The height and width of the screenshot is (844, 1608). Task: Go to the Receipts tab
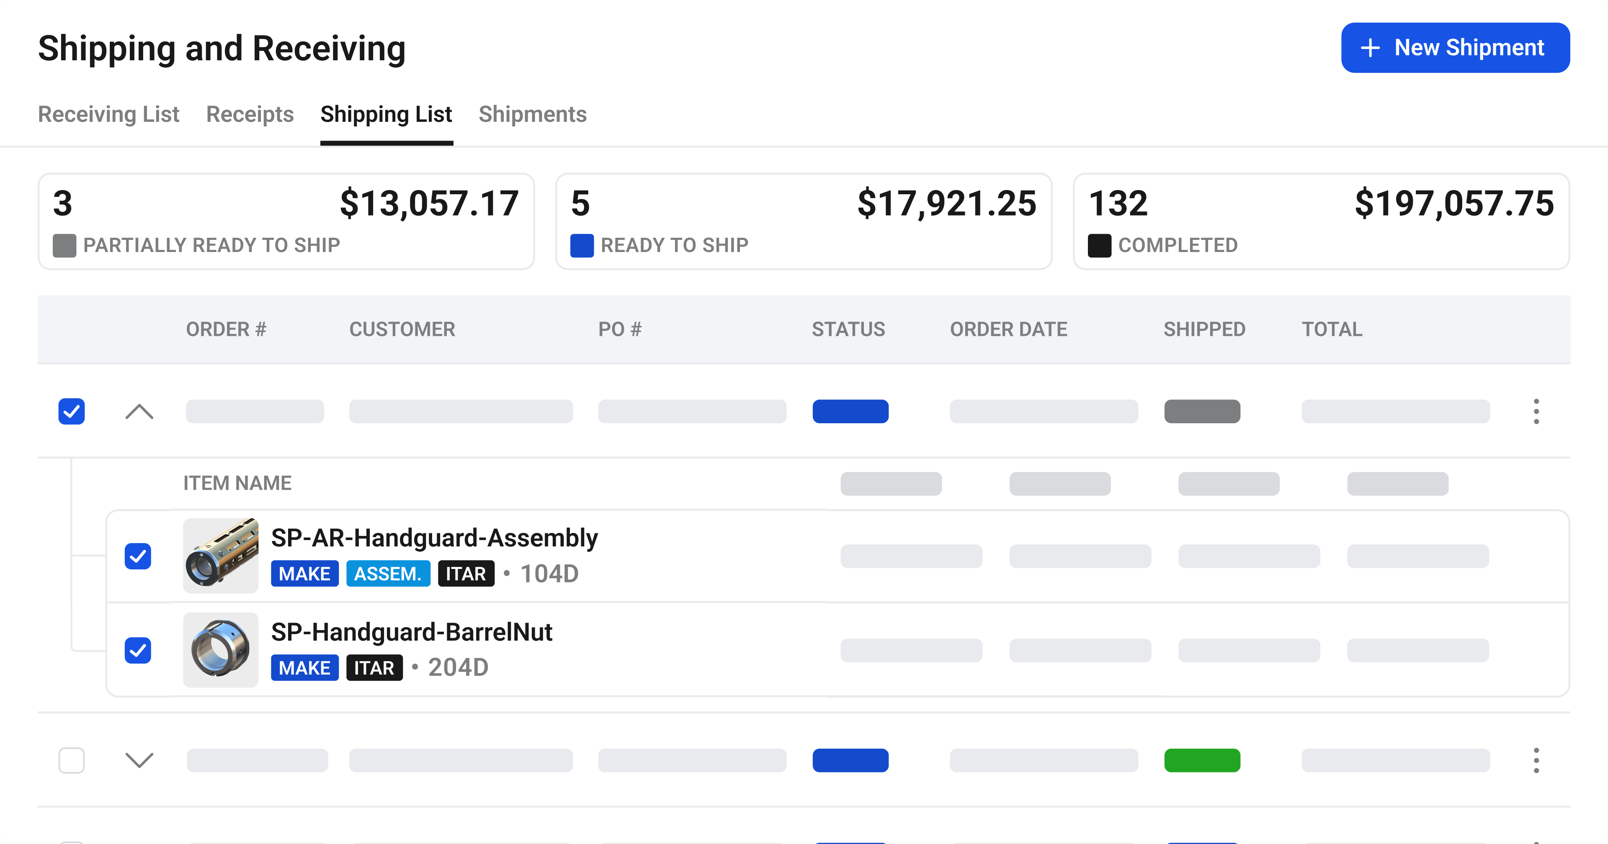tap(250, 114)
